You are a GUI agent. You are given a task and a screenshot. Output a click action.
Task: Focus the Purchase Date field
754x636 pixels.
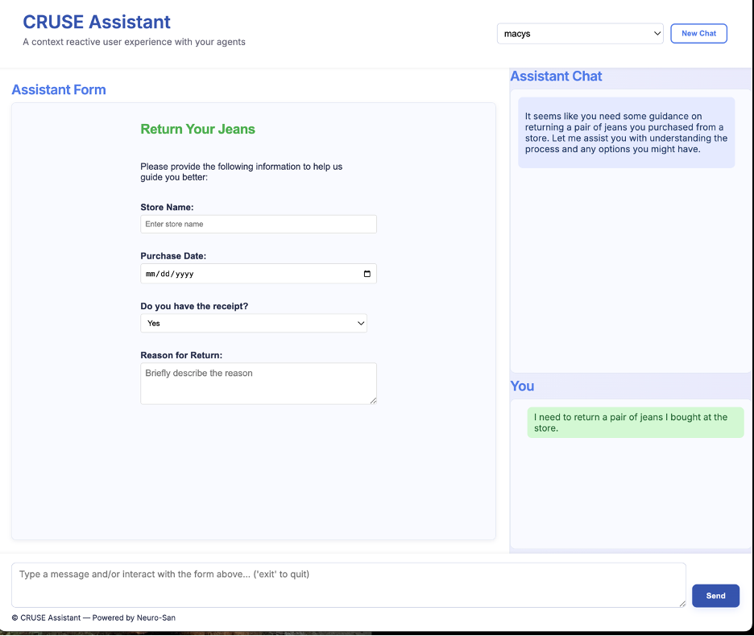[259, 274]
